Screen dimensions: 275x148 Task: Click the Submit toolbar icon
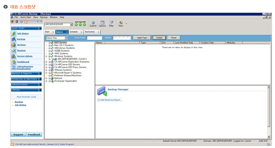93,23
